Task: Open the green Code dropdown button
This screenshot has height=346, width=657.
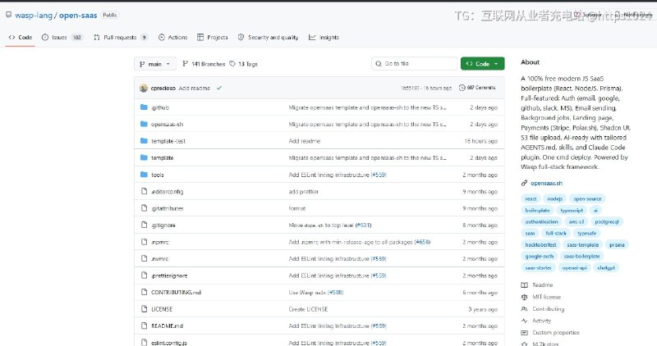Action: (482, 64)
